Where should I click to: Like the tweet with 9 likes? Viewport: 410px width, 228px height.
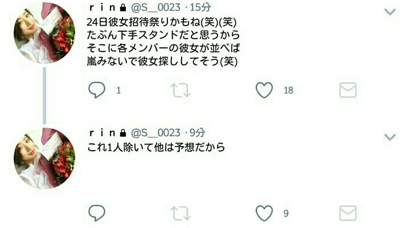(264, 213)
